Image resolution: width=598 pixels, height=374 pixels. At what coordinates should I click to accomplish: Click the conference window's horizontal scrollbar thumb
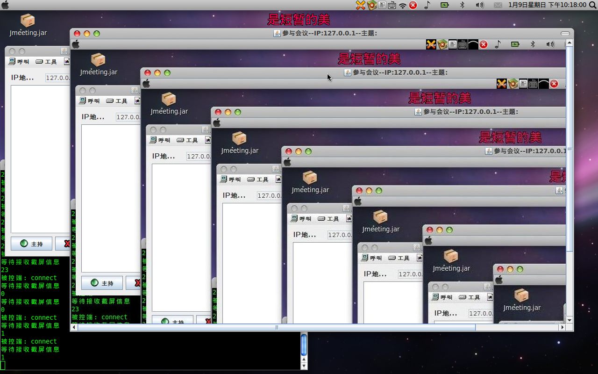[277, 328]
